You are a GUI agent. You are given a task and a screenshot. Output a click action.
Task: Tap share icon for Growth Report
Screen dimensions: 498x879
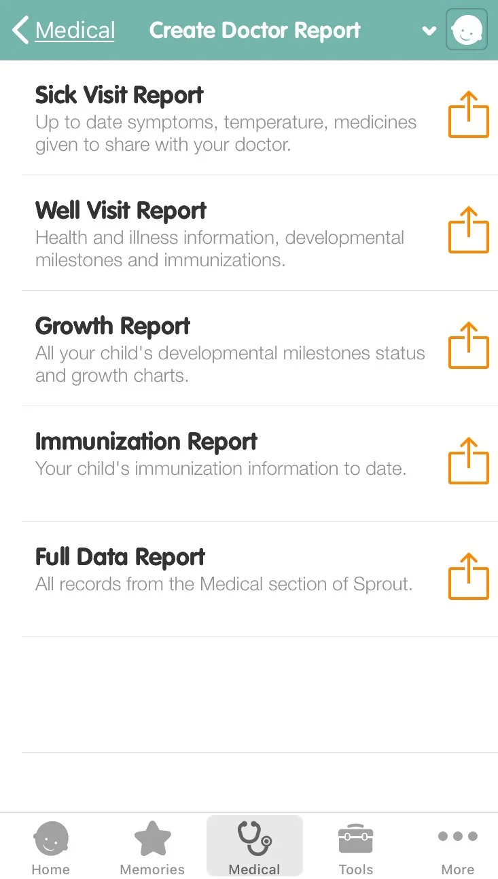tap(469, 346)
